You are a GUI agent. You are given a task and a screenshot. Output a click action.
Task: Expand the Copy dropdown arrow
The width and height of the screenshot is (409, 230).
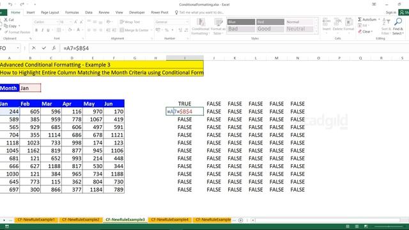(x=19, y=26)
